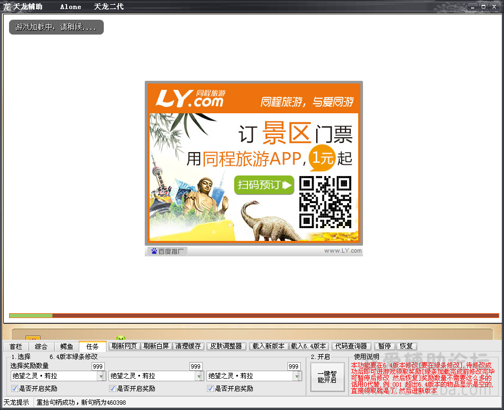Image resolution: width=504 pixels, height=410 pixels.
Task: Expand the middle 绝望之灵·莉拉 reward dropdown
Action: coord(200,376)
